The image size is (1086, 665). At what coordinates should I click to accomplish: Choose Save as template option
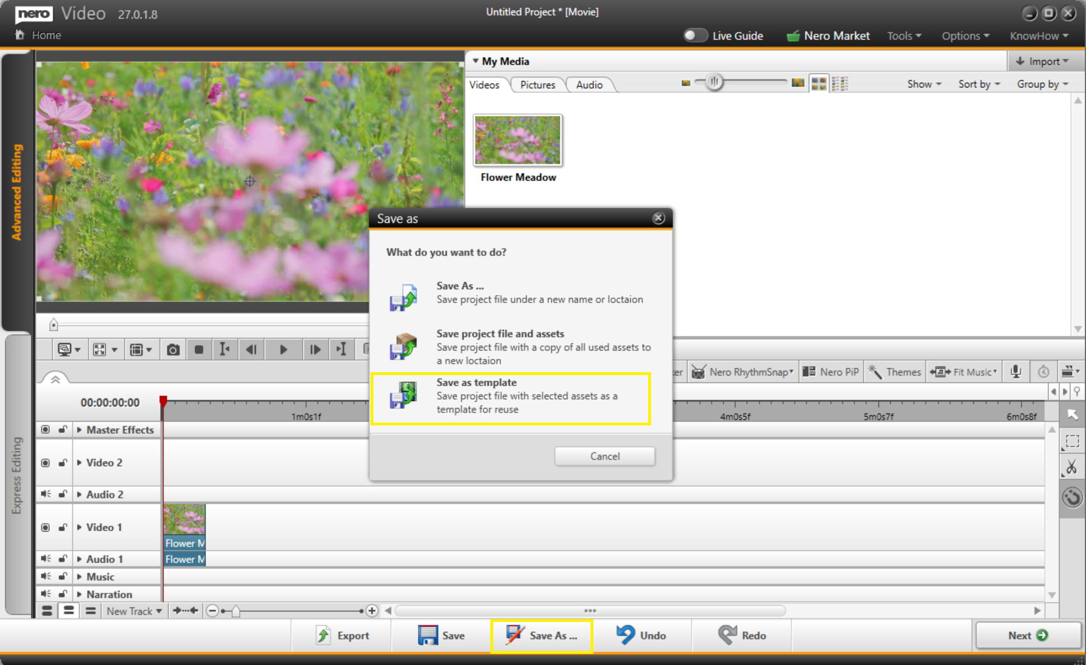511,396
